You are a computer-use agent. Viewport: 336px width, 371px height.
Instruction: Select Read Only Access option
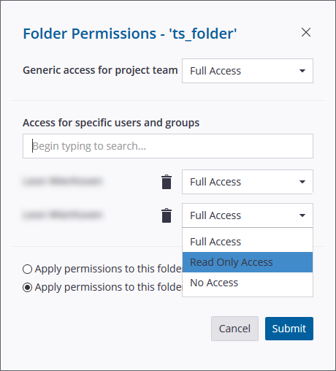point(248,262)
